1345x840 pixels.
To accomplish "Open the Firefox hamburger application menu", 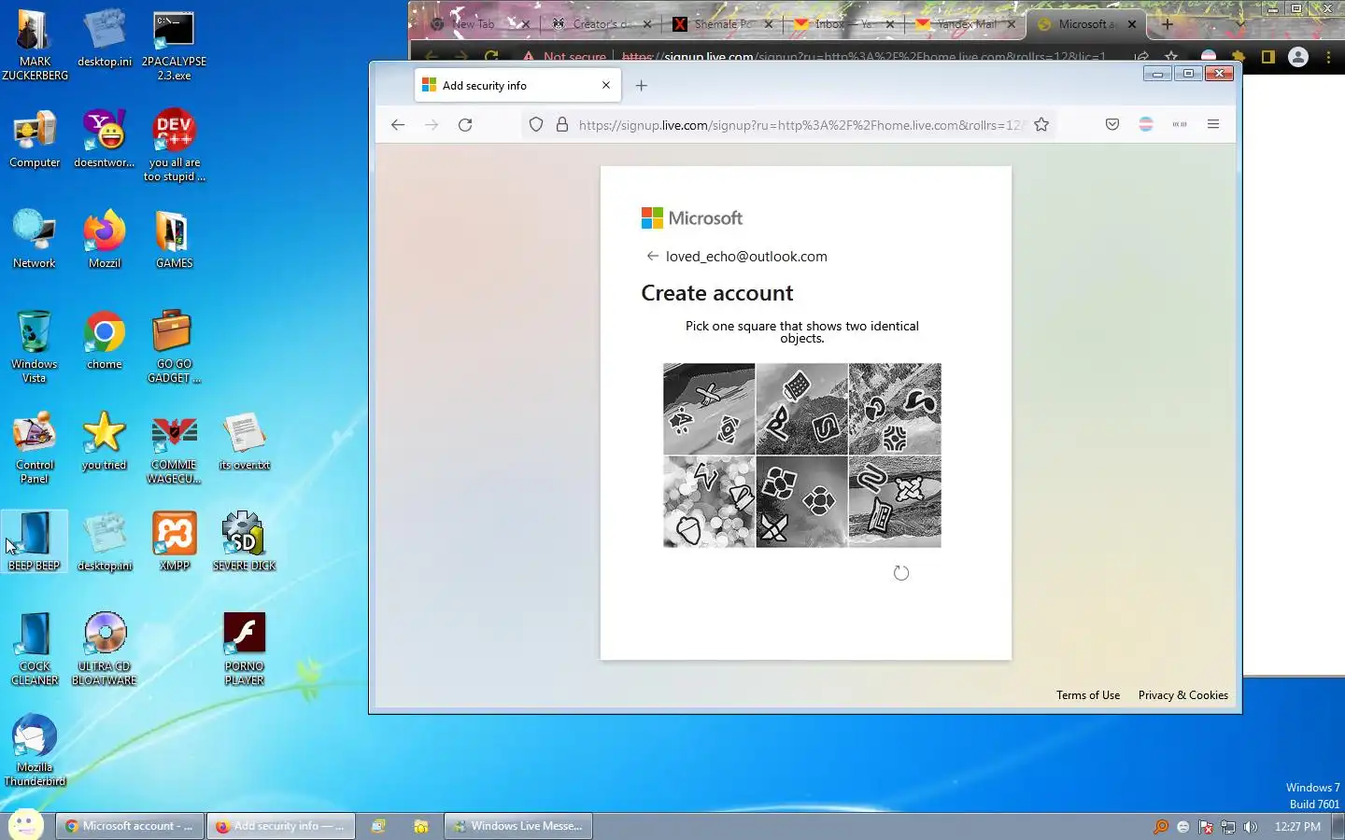I will (1213, 124).
